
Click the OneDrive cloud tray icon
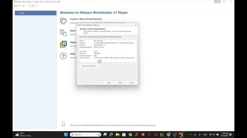[x=195, y=135]
